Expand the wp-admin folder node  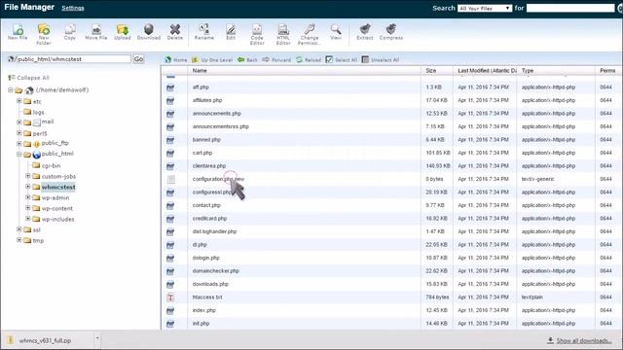28,196
